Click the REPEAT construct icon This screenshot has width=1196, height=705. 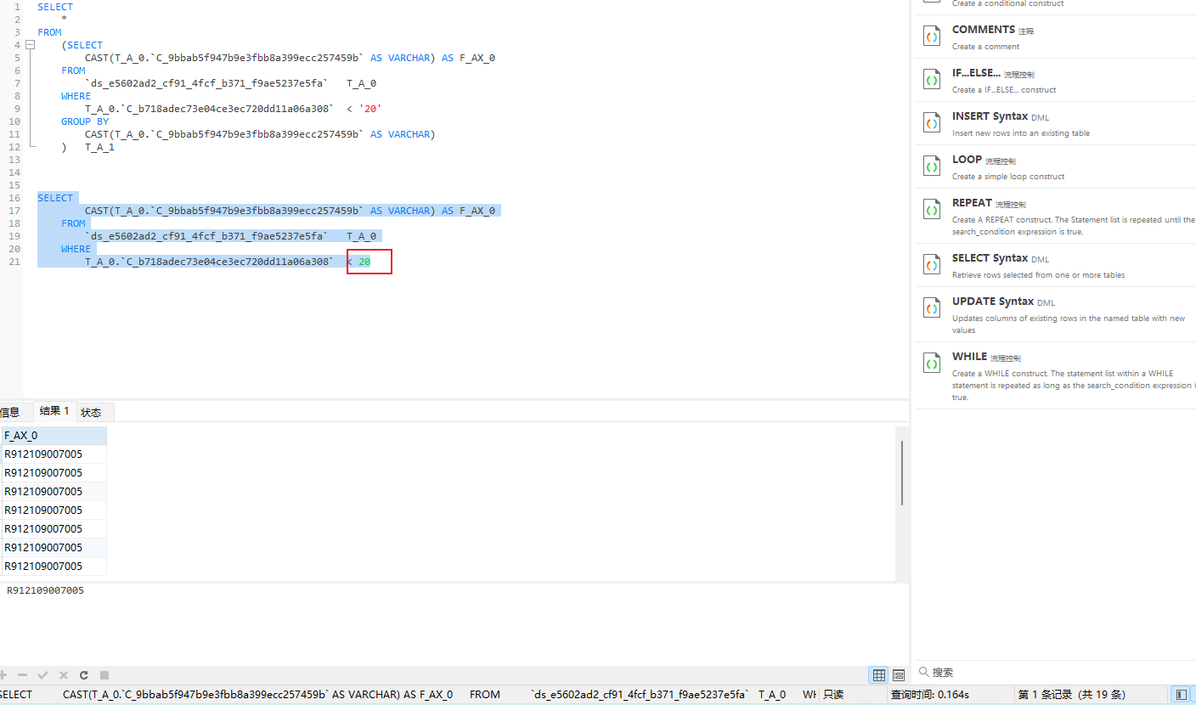coord(931,208)
